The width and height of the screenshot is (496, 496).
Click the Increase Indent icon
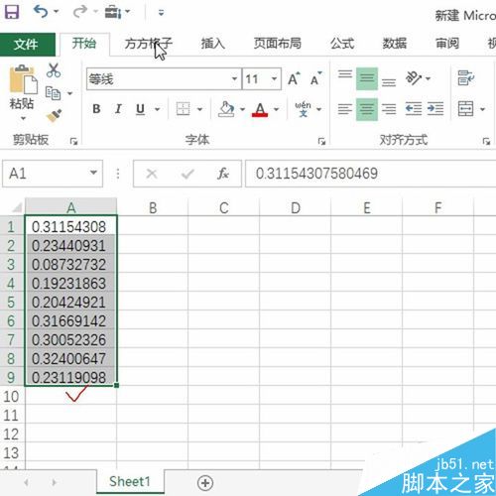coord(435,109)
